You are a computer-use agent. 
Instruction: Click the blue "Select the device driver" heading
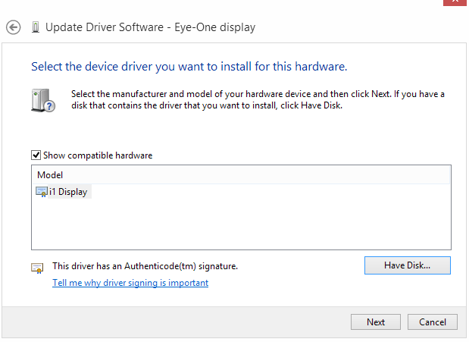pyautogui.click(x=189, y=67)
